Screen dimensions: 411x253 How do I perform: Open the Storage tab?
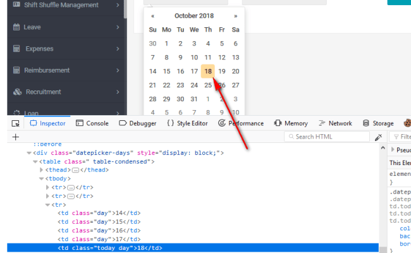(x=378, y=123)
